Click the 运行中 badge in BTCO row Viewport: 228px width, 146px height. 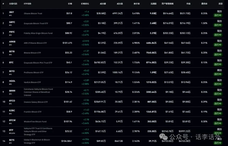[218, 104]
